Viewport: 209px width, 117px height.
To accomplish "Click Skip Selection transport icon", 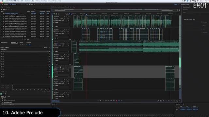I will tap(122, 101).
